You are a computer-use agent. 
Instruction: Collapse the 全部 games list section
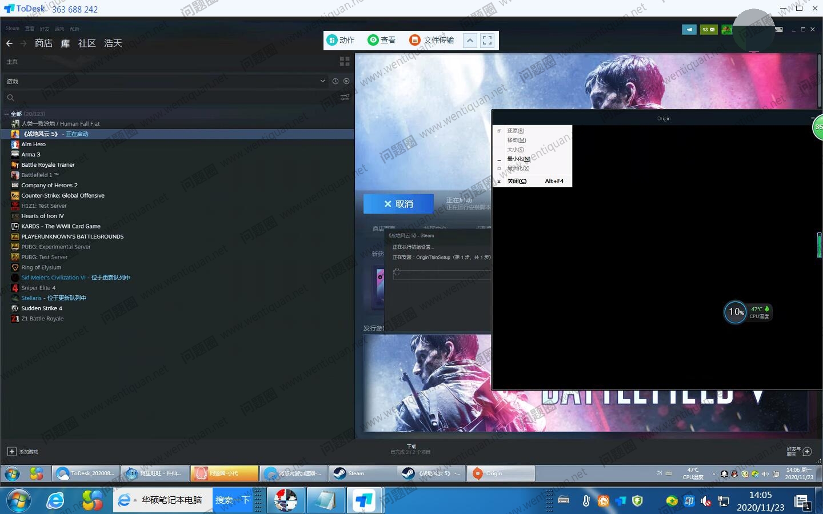click(x=7, y=114)
